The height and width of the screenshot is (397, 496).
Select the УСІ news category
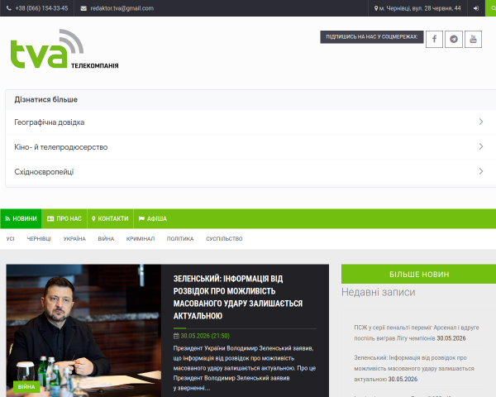pos(10,239)
